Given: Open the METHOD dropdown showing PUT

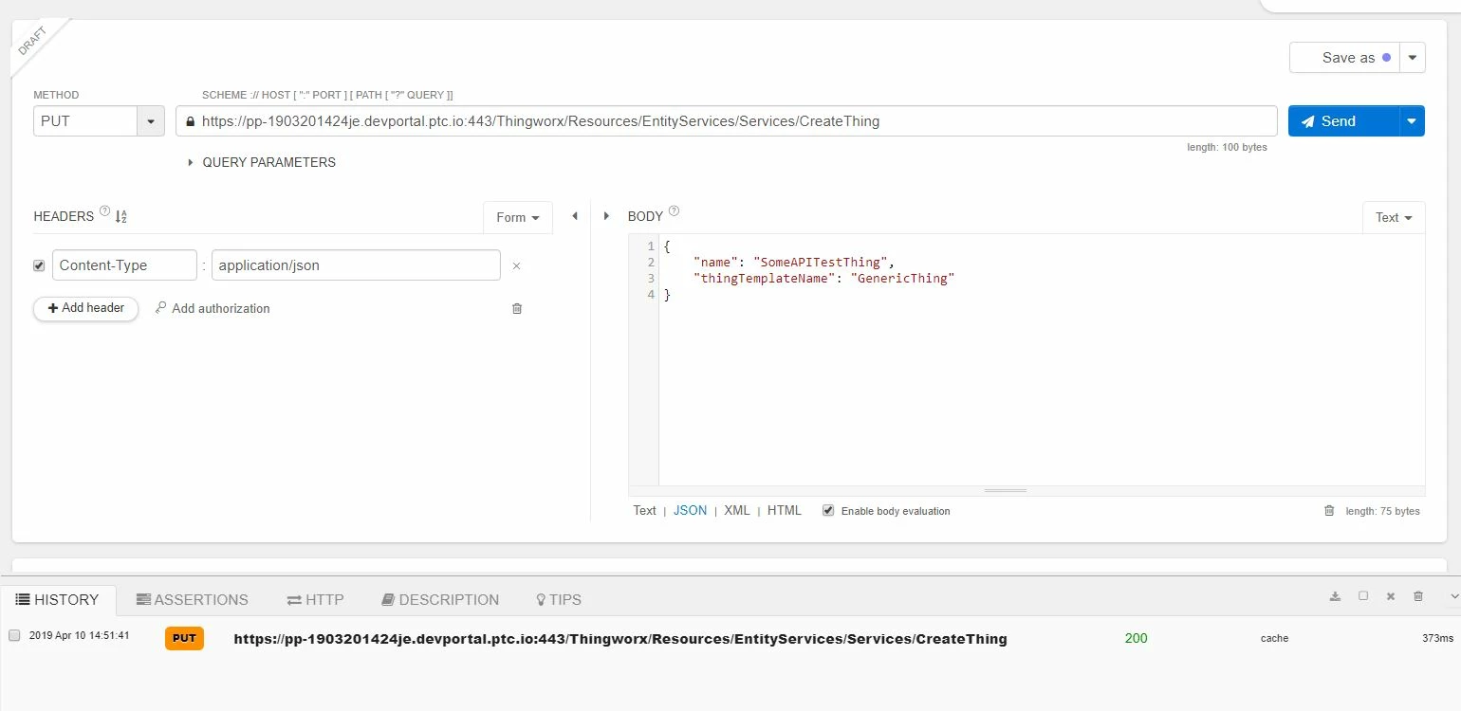Looking at the screenshot, I should (152, 121).
